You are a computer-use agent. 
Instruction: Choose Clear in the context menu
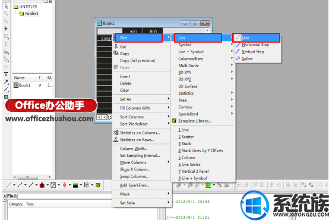141,90
